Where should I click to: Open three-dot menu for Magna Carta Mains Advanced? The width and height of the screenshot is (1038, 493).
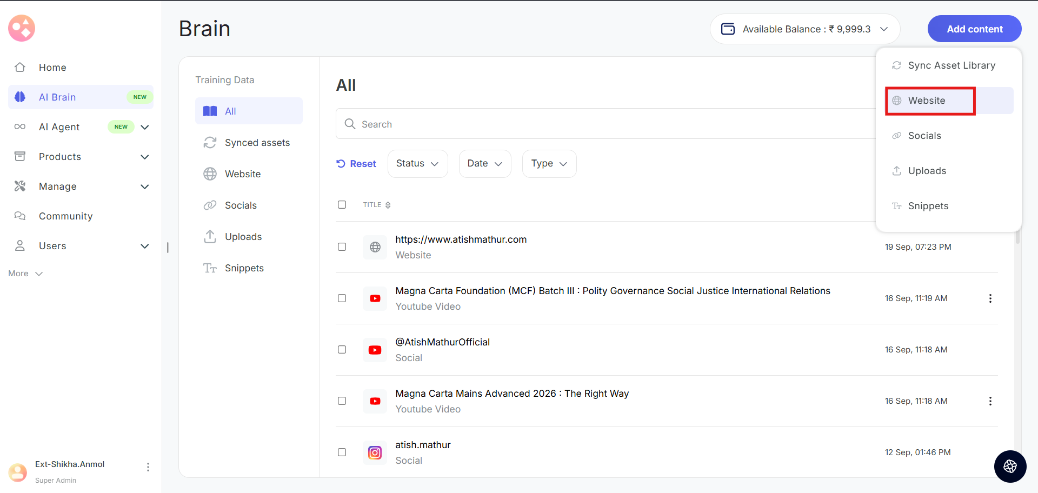[x=990, y=401]
